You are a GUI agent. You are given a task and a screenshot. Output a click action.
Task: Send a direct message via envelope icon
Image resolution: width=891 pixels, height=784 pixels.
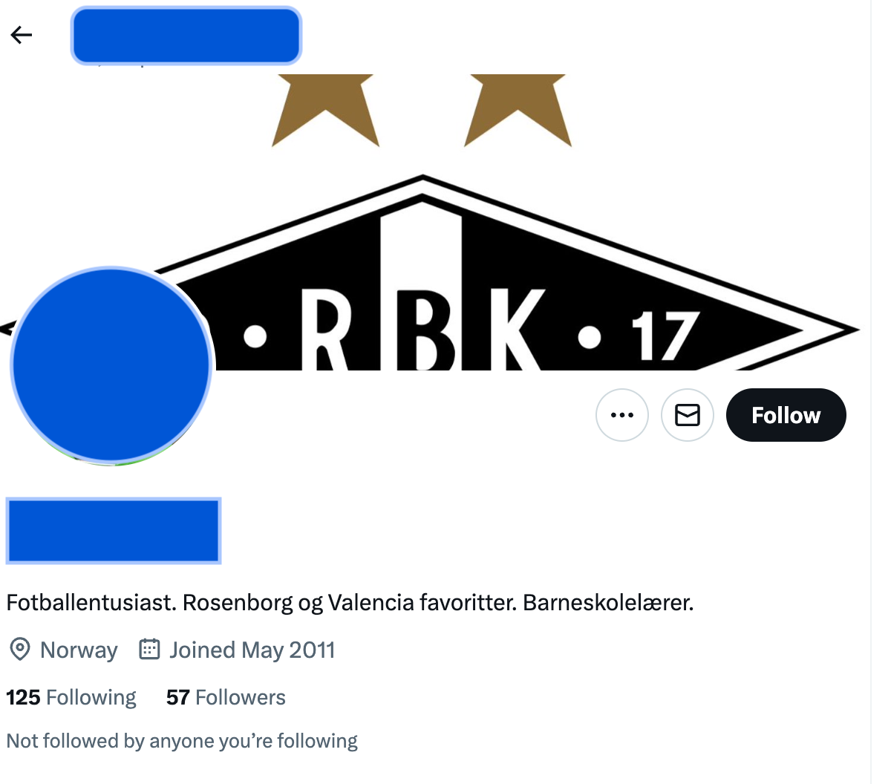click(x=687, y=415)
